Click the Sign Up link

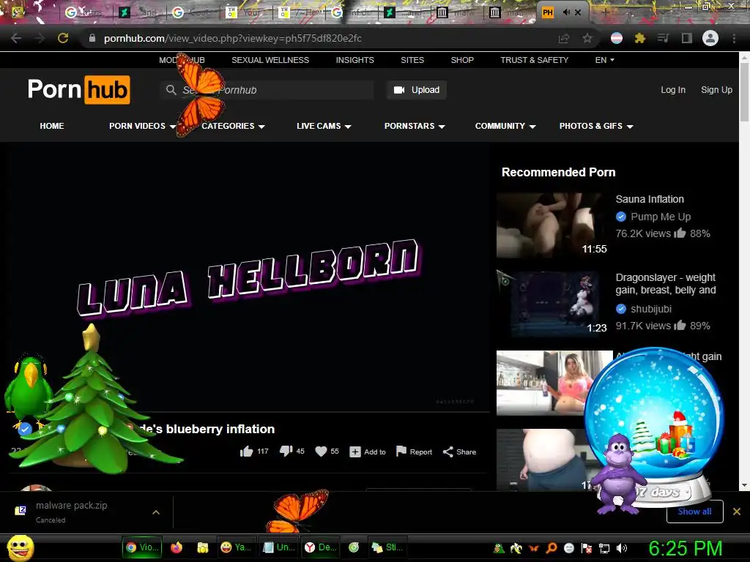[716, 90]
